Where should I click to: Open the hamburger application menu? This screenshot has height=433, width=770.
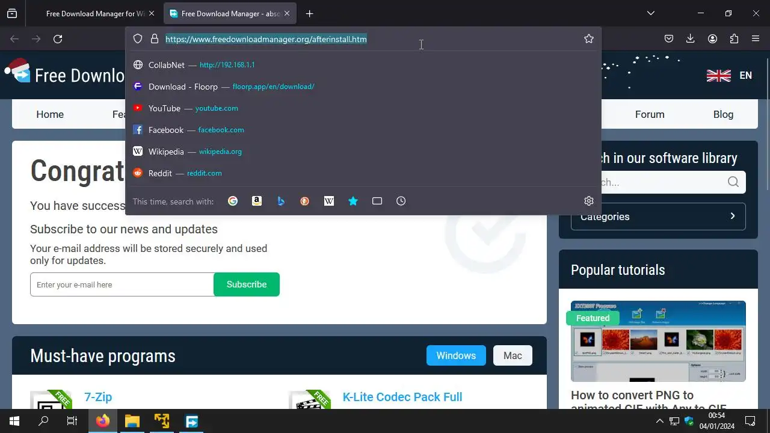(x=756, y=39)
